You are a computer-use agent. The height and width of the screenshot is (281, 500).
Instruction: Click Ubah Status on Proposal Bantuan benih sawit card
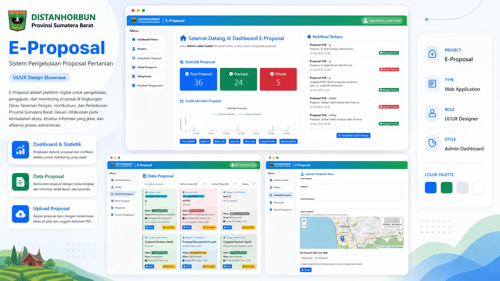[209, 266]
